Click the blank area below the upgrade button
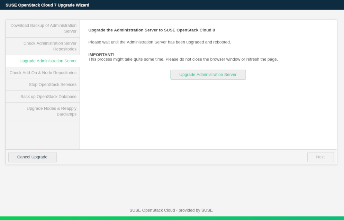Screen dimensions: 344x220 [208, 114]
